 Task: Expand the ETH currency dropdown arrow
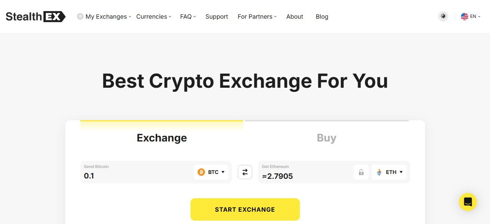point(401,172)
